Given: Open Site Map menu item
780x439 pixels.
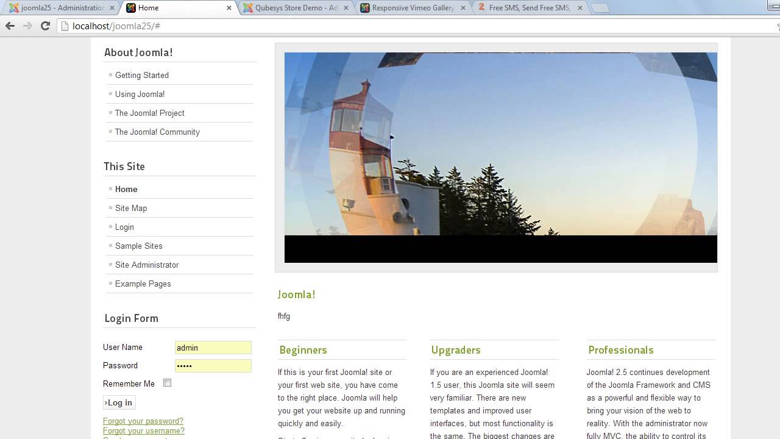Looking at the screenshot, I should (131, 208).
